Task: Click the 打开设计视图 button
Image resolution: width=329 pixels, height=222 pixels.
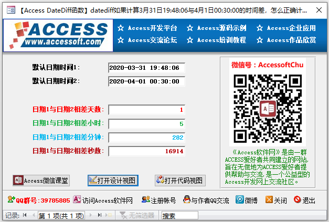Action: click(x=113, y=181)
